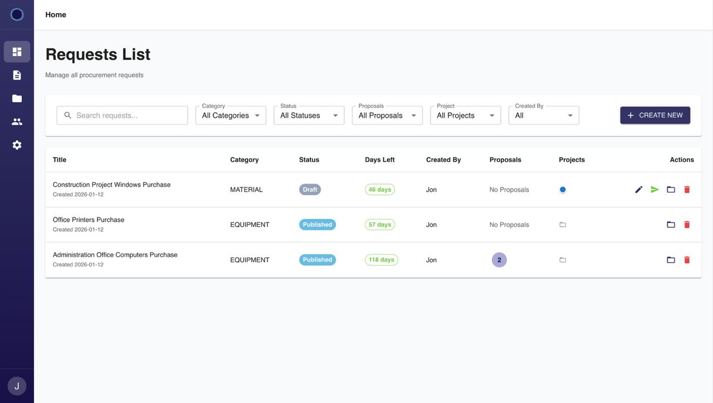The height and width of the screenshot is (403, 713).
Task: Click the Projects folder icon for Administration Office Computers
Action: (x=563, y=260)
